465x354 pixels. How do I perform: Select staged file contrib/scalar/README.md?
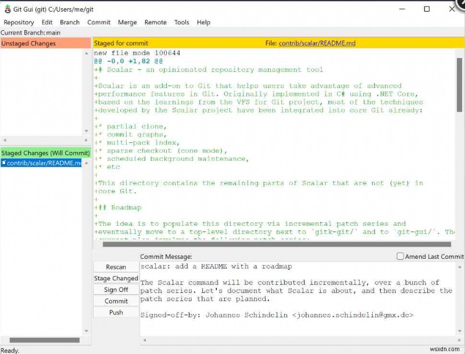pos(41,163)
